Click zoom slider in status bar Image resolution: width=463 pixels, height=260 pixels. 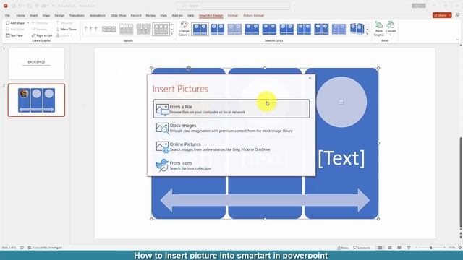tap(430, 248)
